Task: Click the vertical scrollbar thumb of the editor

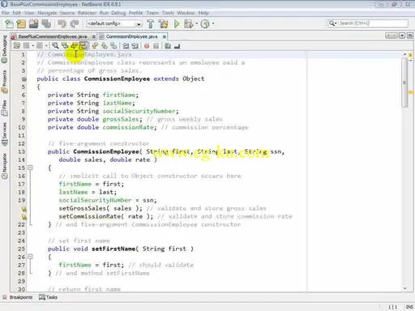Action: (x=404, y=83)
